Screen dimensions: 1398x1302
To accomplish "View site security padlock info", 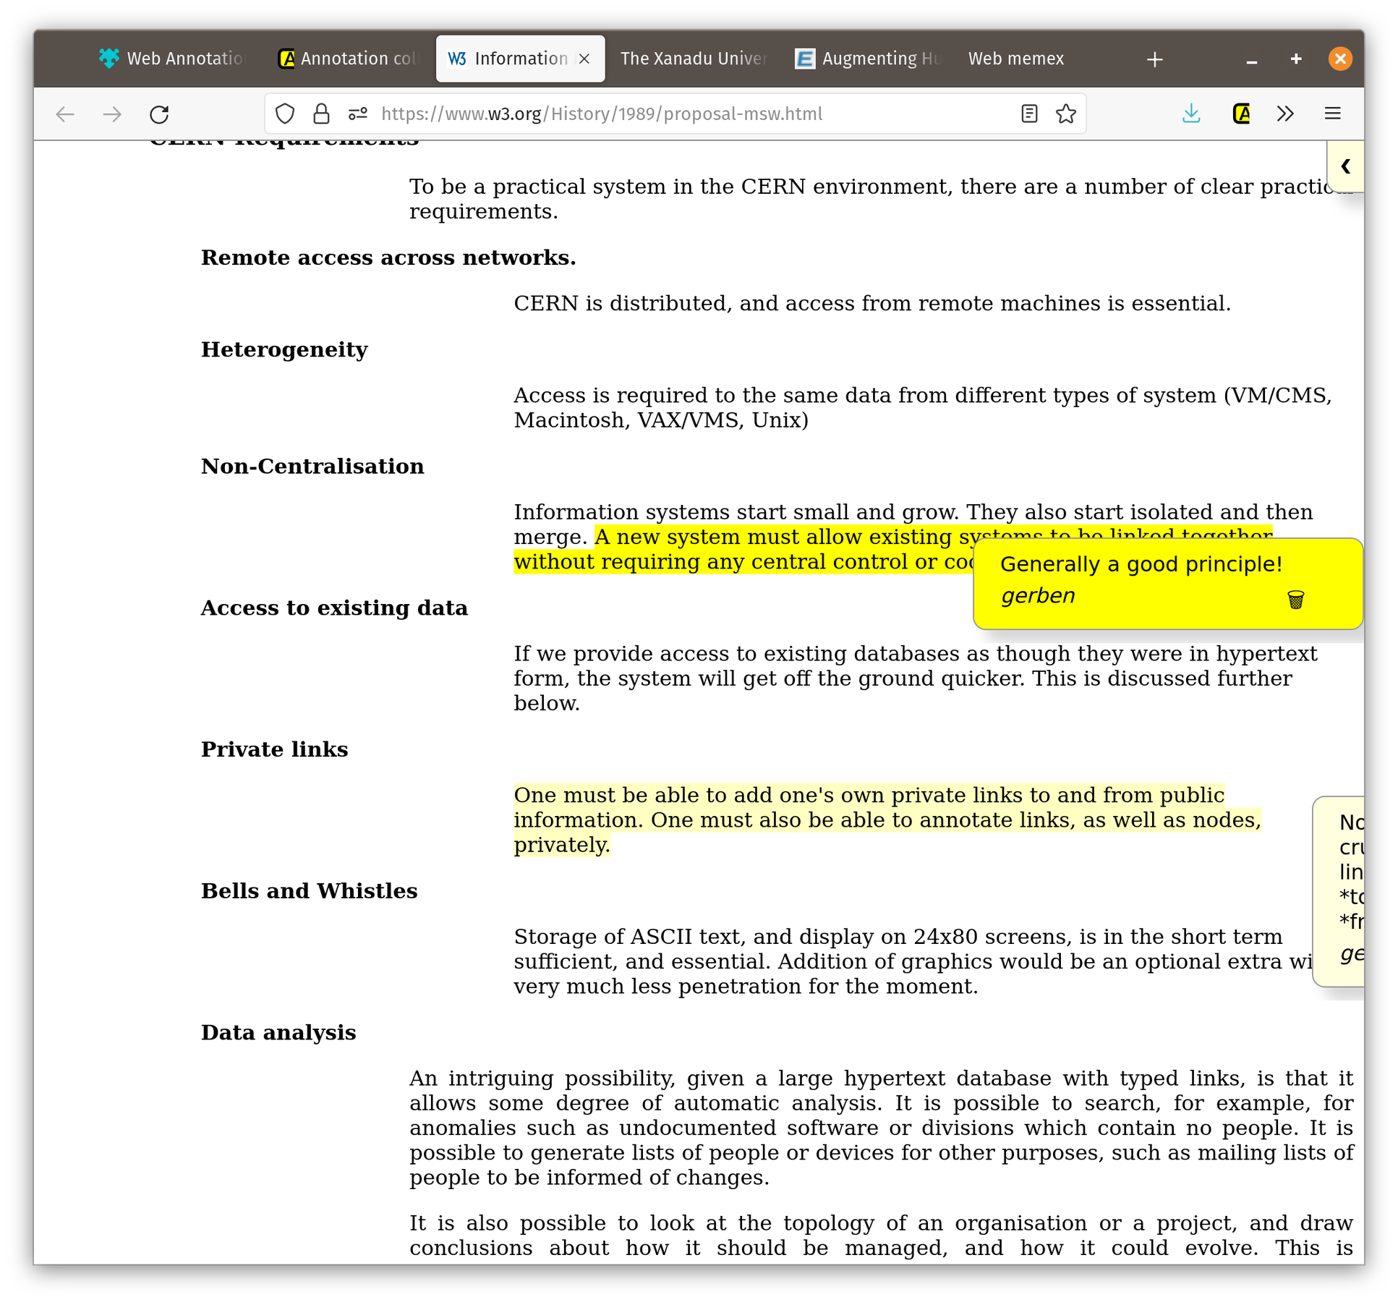I will [x=321, y=114].
